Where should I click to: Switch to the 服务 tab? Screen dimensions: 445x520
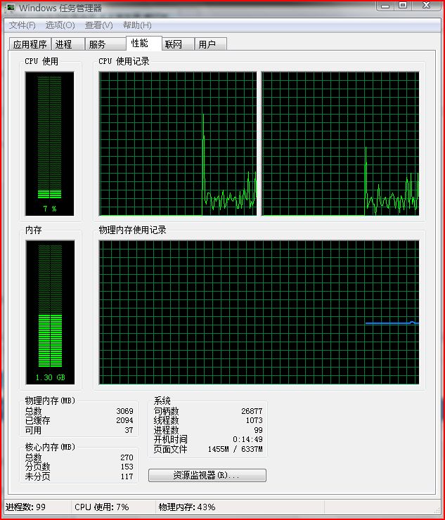coord(105,44)
